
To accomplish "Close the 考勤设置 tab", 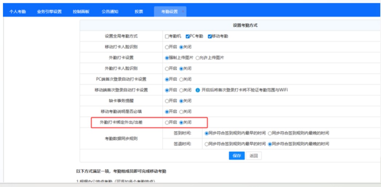I will (183, 12).
